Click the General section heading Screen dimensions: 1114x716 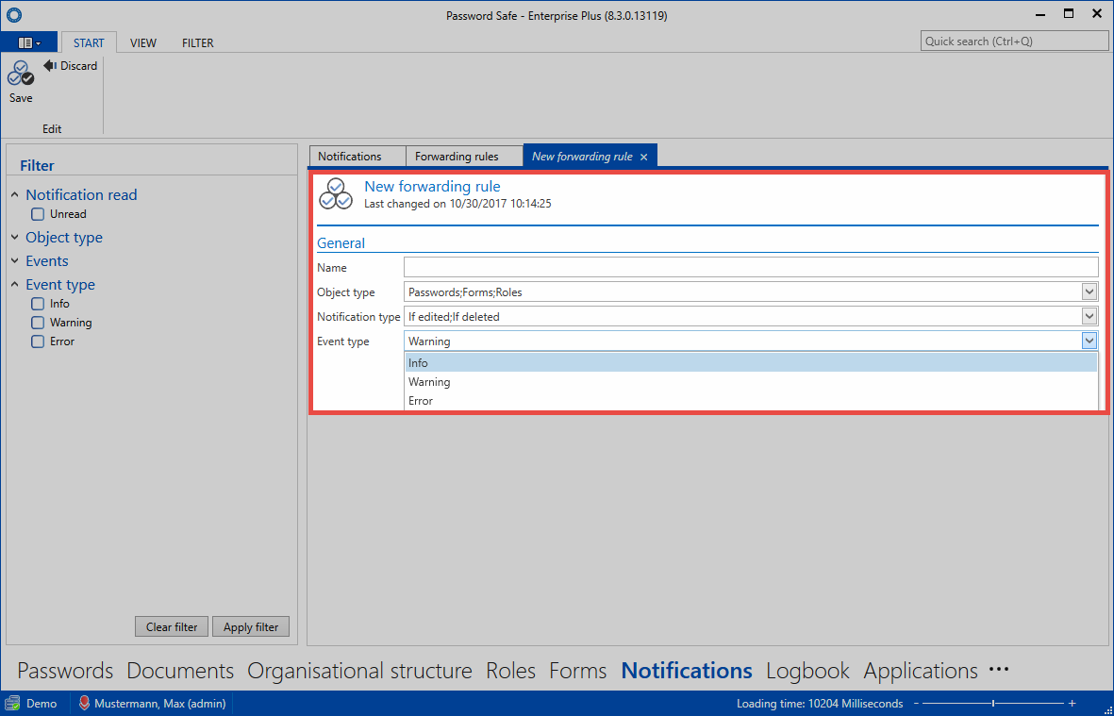click(341, 243)
